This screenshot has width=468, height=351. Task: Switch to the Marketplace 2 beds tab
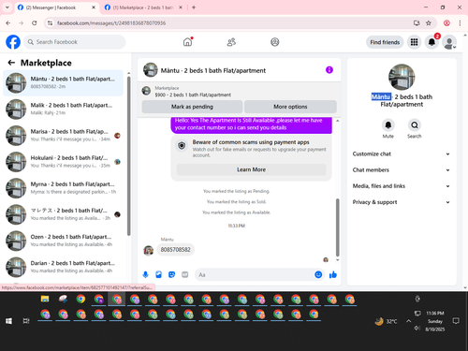142,7
